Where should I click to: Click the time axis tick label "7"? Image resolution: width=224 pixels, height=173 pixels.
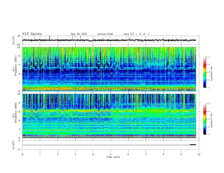click(x=146, y=154)
